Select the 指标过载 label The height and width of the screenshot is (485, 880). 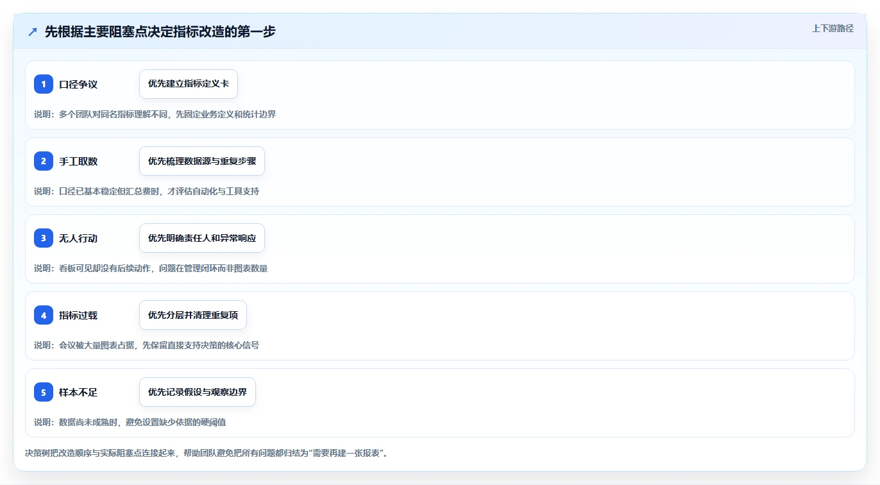coord(78,315)
